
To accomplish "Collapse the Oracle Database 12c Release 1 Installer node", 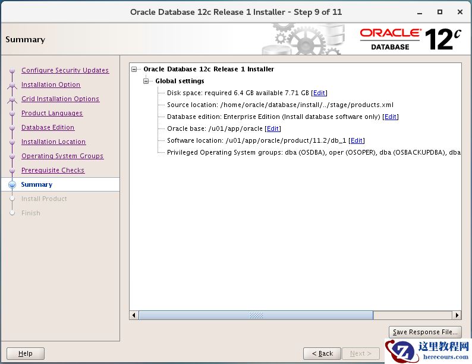I will 134,70.
